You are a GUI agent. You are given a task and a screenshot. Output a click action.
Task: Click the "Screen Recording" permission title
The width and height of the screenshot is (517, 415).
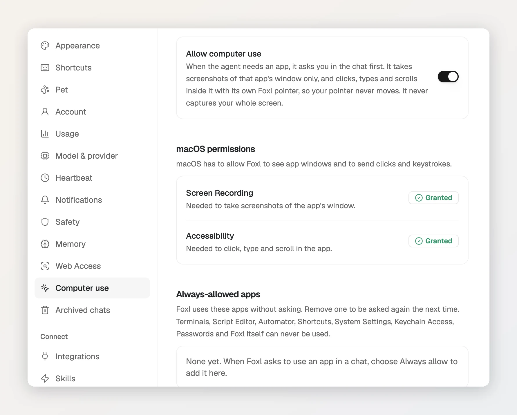point(220,193)
